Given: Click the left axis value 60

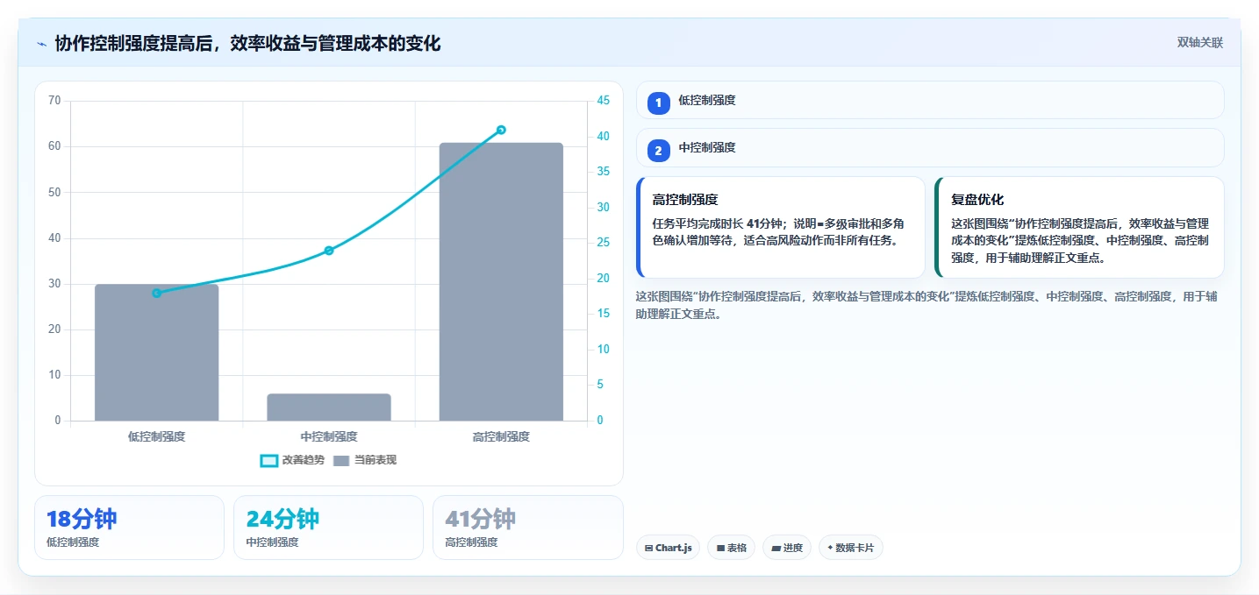Looking at the screenshot, I should [54, 146].
